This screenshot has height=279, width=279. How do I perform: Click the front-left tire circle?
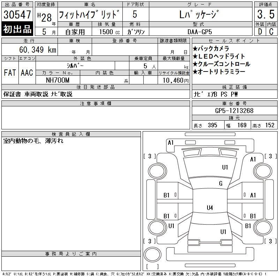[157, 171]
